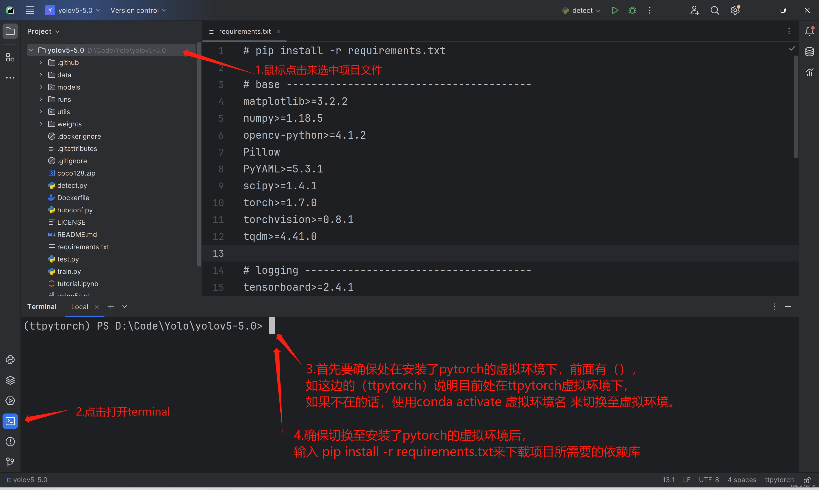The image size is (819, 490).
Task: Open the yolov5-5.0 project dropdown
Action: (x=73, y=10)
